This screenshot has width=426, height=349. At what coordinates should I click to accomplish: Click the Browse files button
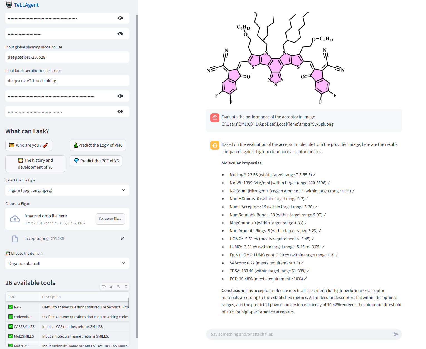click(x=110, y=219)
